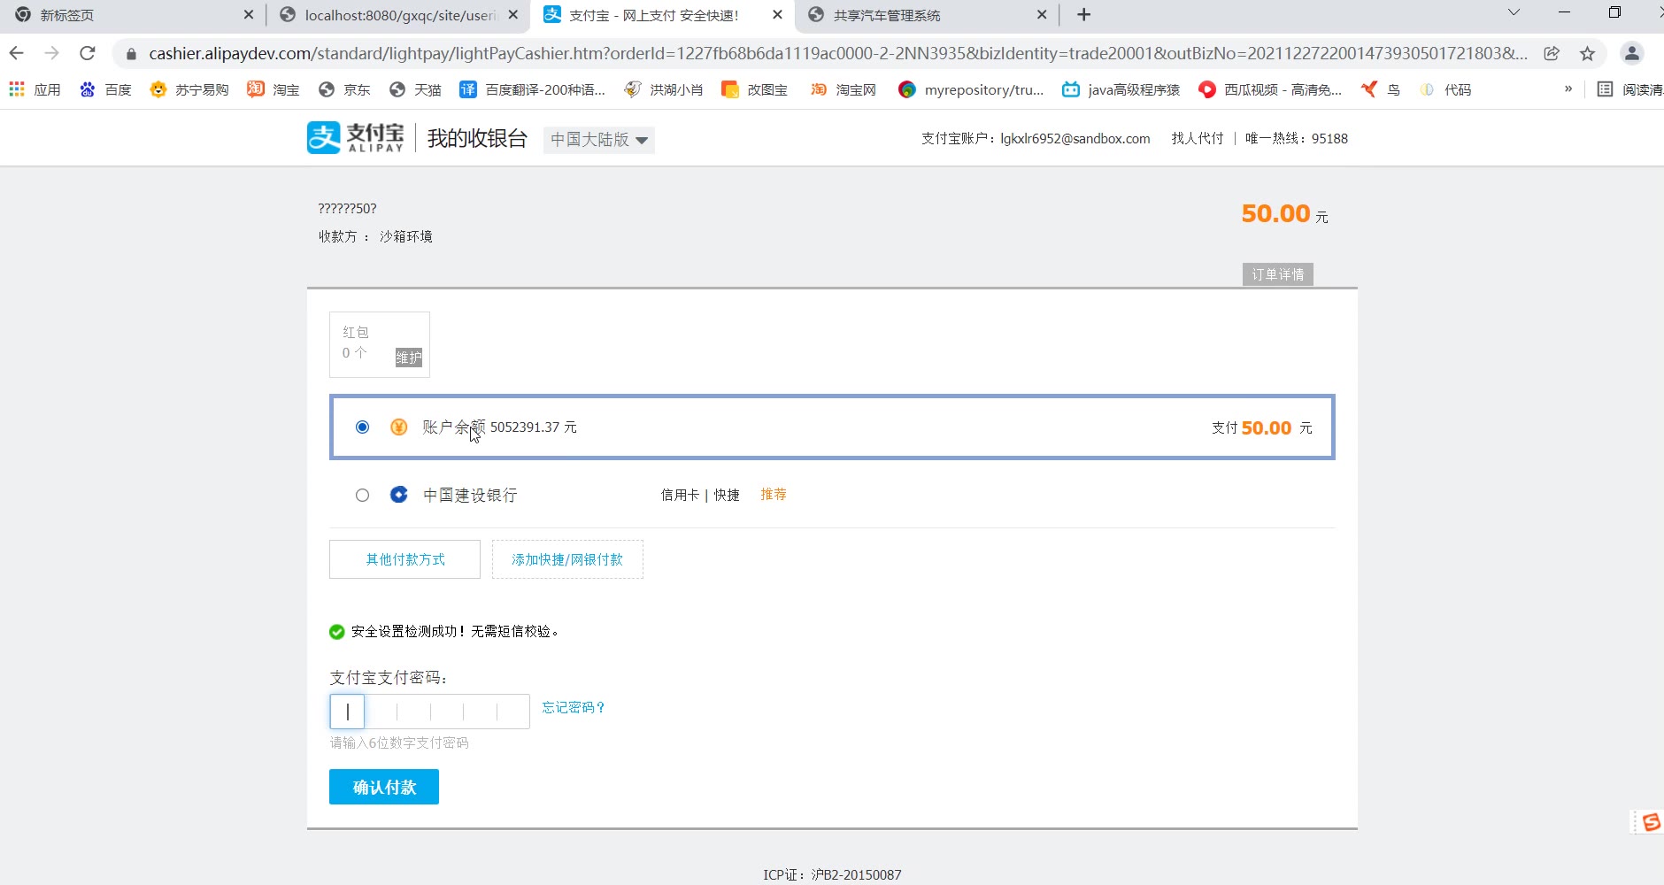Open the 淘宝网 bookmark
Screen dimensions: 1664x885
coord(844,89)
